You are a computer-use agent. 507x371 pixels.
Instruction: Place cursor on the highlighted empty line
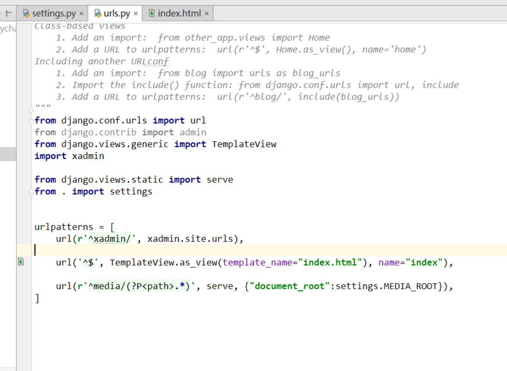pos(269,250)
